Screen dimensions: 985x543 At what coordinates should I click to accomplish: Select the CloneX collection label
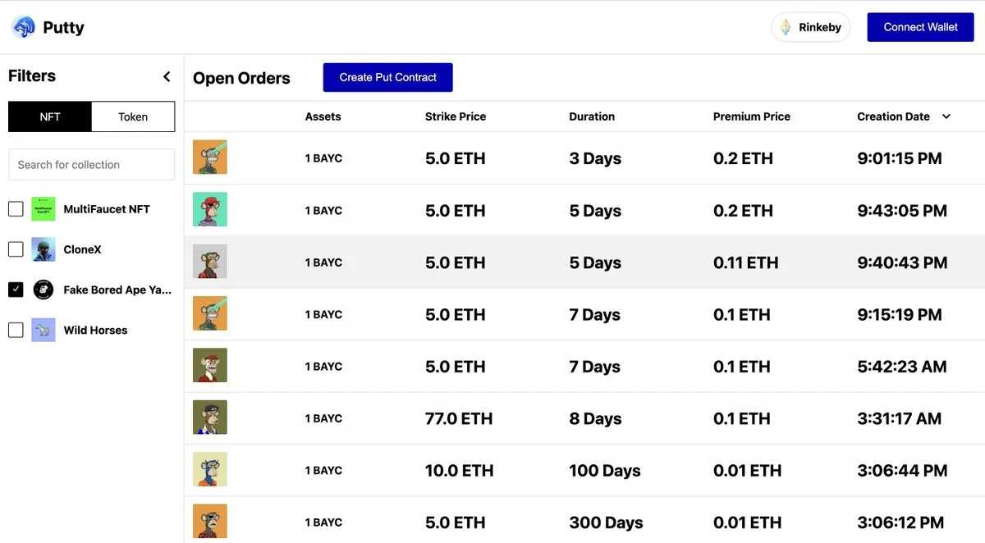82,249
